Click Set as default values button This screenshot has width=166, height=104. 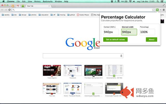tap(115, 40)
